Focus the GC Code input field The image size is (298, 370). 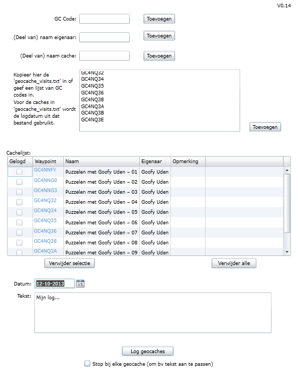pyautogui.click(x=104, y=19)
